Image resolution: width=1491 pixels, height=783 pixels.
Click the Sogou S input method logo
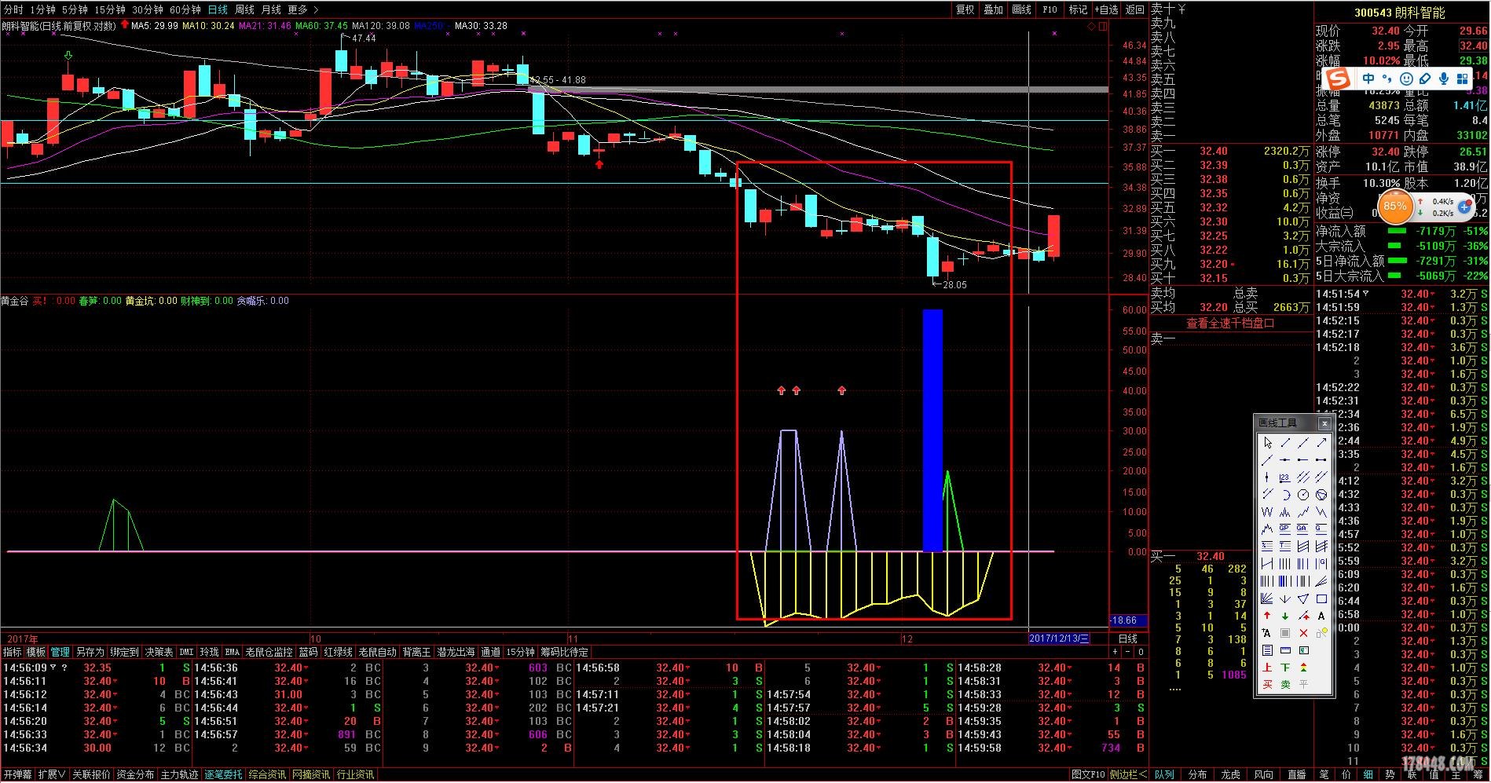pyautogui.click(x=1339, y=79)
